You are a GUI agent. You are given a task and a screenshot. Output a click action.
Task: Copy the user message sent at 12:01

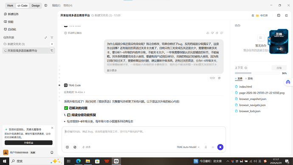219,78
